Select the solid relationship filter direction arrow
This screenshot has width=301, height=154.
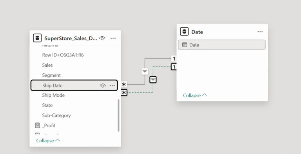[145, 72]
